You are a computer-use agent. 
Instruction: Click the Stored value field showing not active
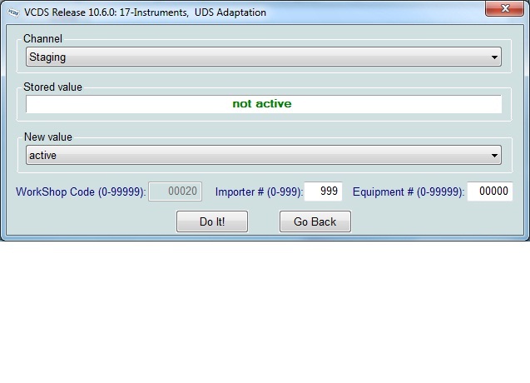point(263,104)
